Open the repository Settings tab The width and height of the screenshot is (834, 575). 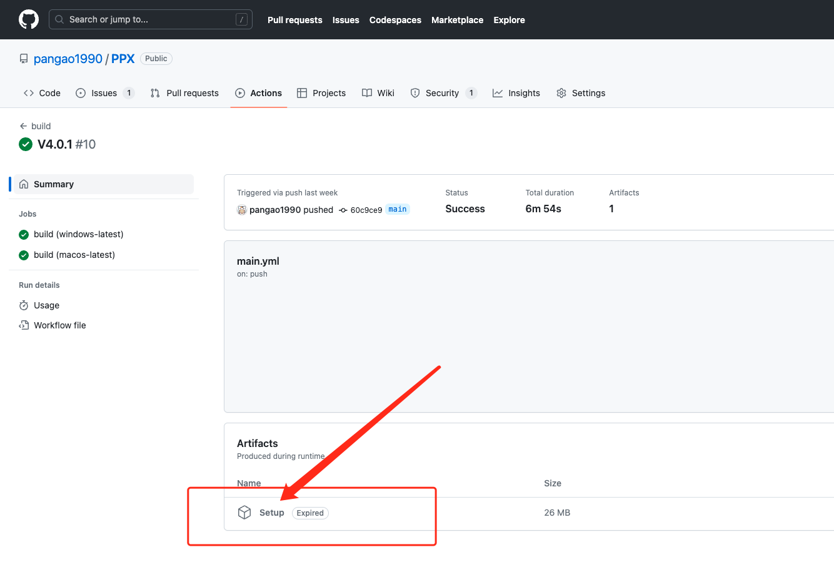[581, 93]
